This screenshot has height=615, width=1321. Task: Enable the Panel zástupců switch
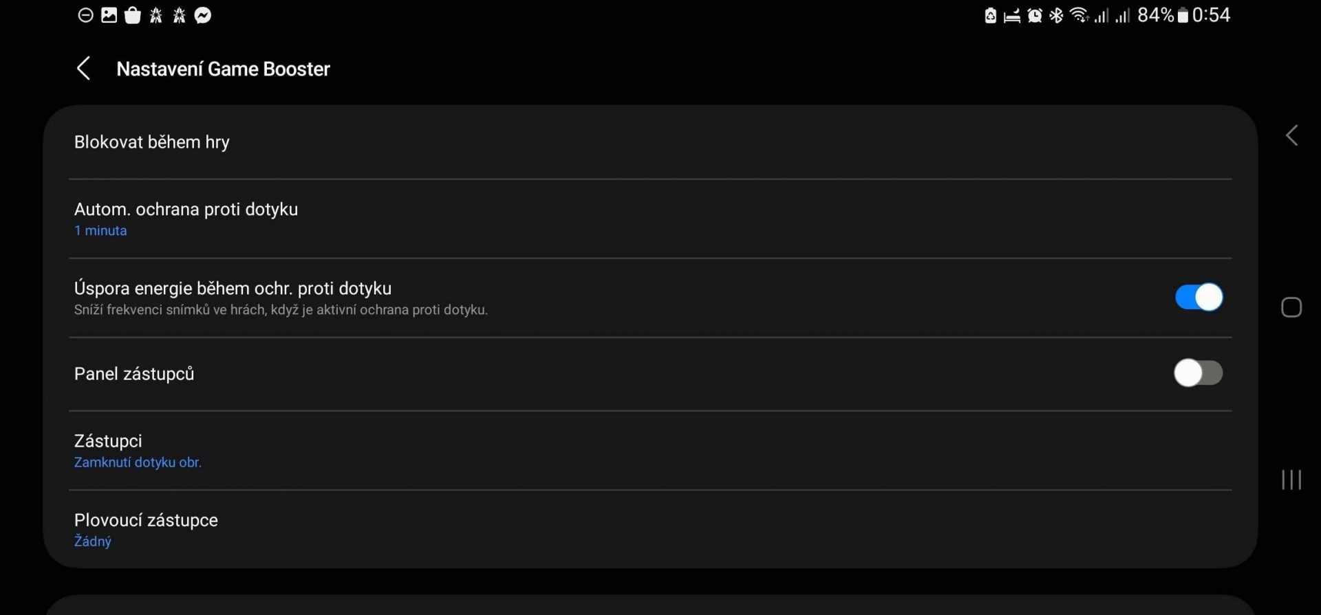pos(1199,373)
